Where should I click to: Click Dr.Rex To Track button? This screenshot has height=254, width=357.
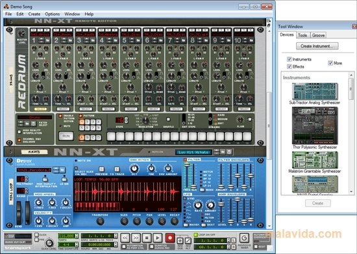117,169
